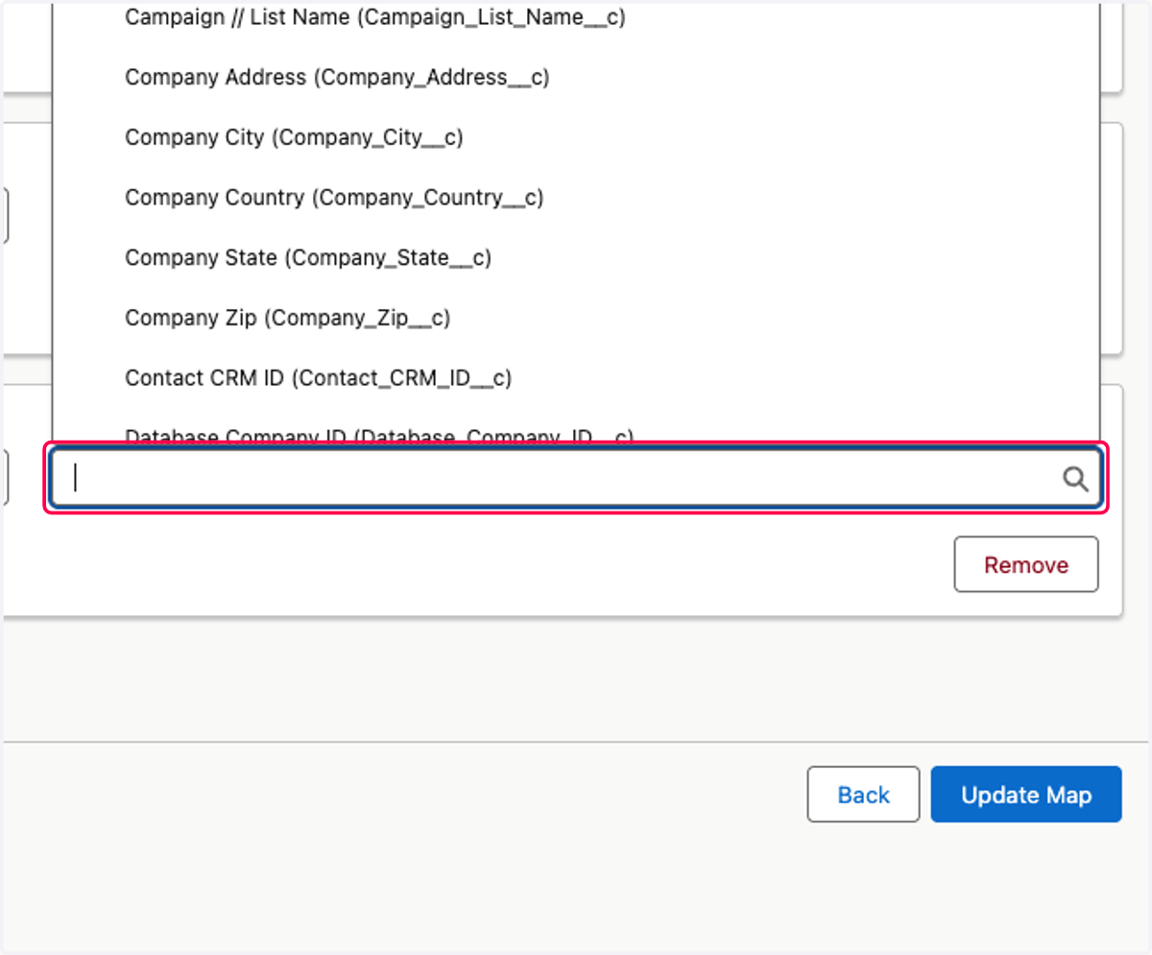
Task: Choose the Company State option
Action: pyautogui.click(x=576, y=257)
